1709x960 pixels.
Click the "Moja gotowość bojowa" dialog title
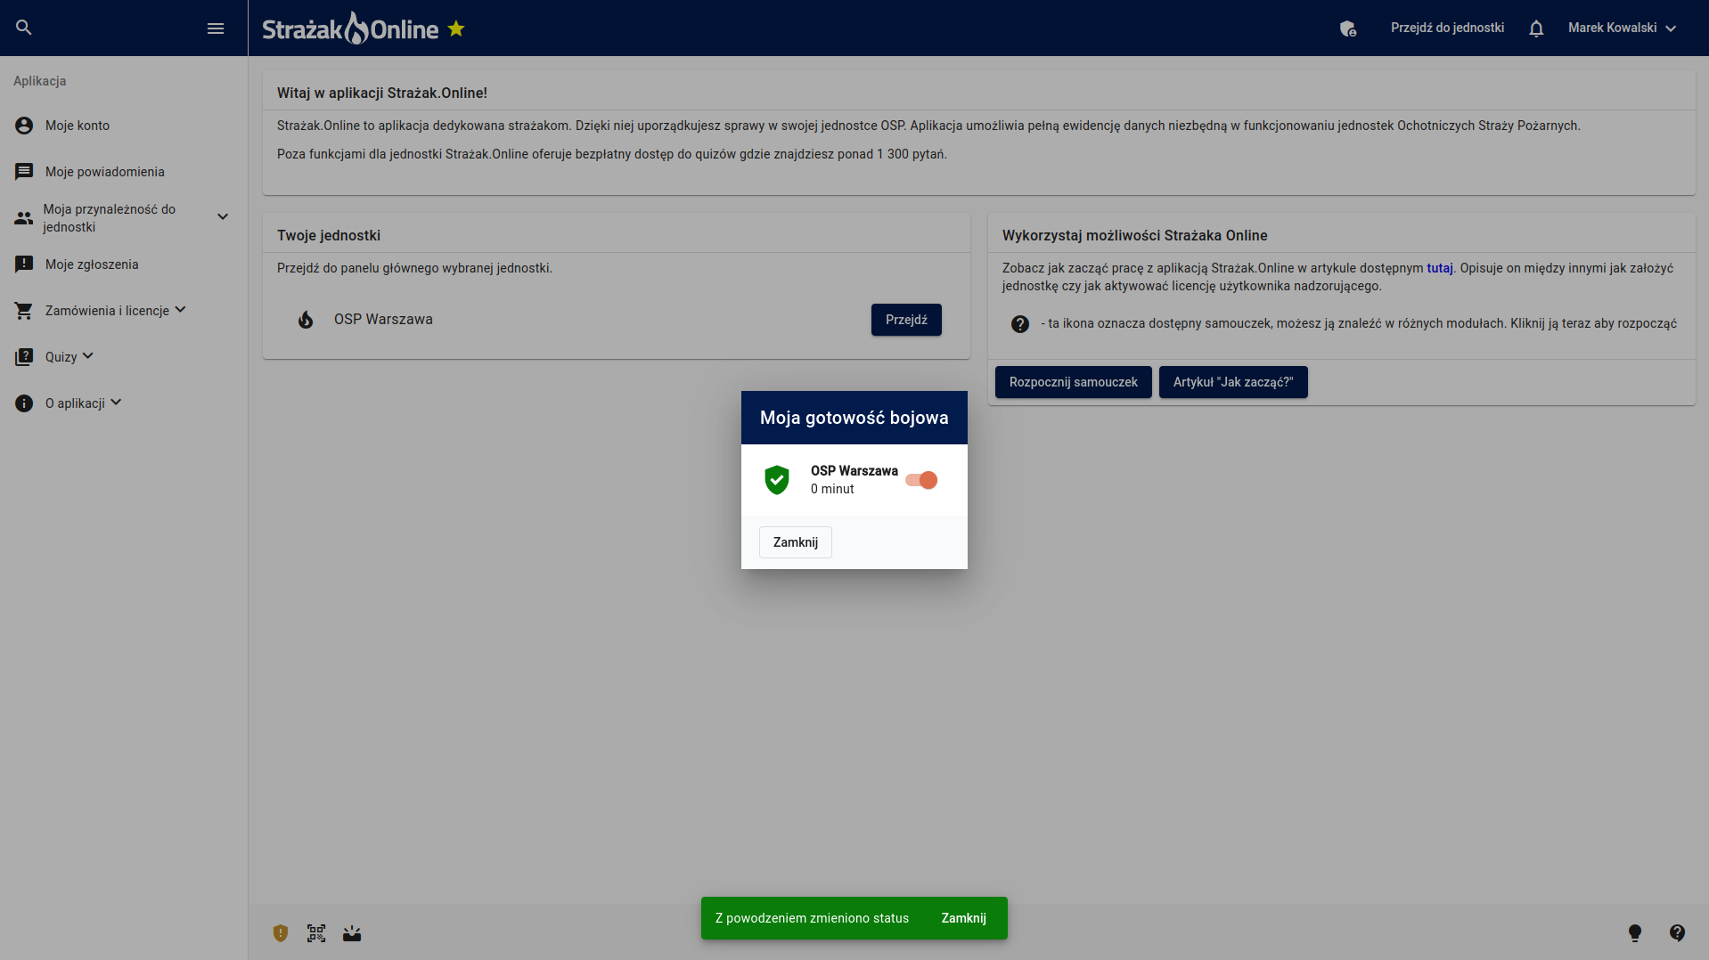pyautogui.click(x=854, y=418)
